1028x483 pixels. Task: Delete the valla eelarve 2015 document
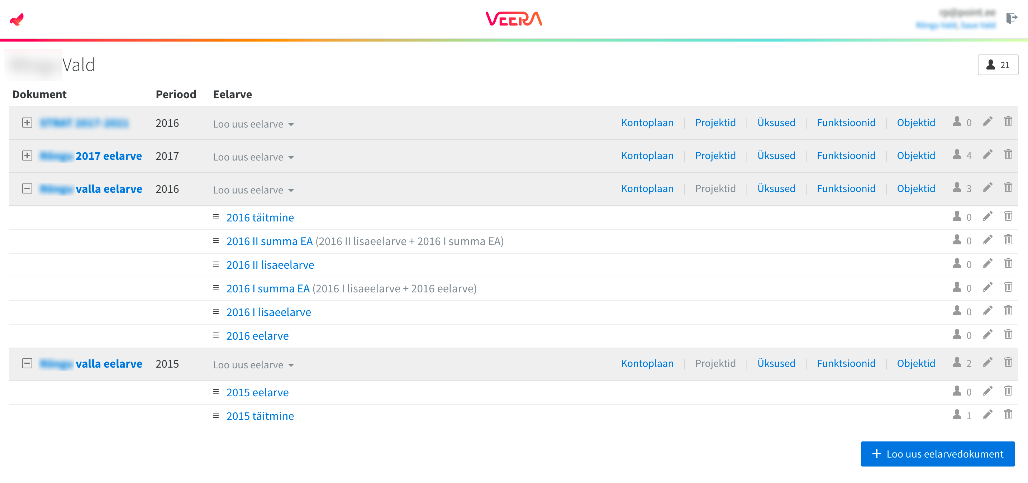(1008, 363)
